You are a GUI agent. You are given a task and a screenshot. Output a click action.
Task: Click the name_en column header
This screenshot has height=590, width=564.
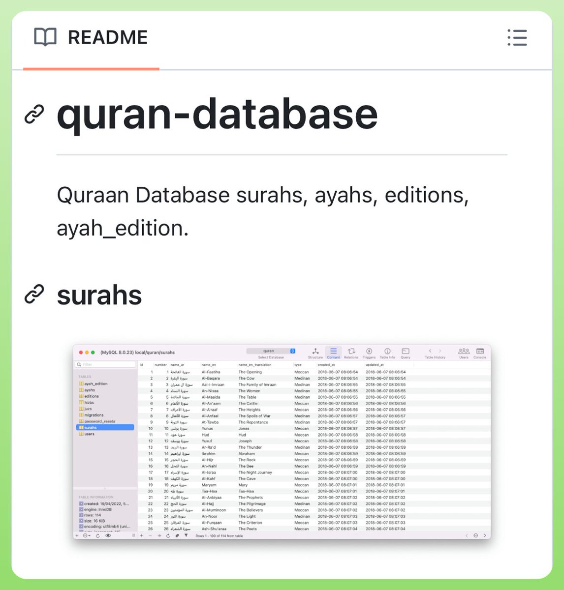pos(209,365)
